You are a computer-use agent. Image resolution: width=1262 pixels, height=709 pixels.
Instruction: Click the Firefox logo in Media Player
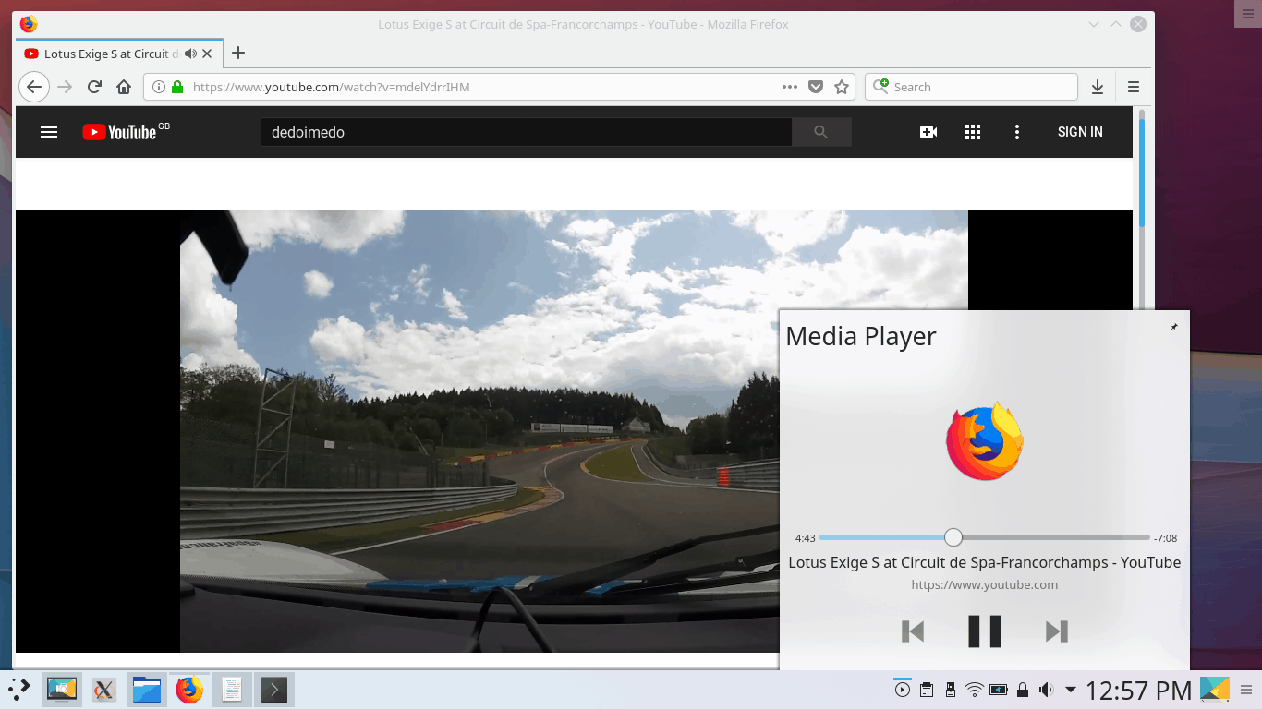click(x=985, y=440)
